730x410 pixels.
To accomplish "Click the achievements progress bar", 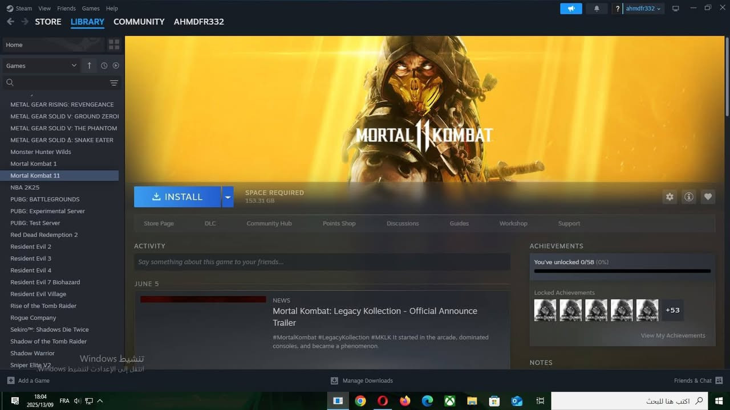I will (622, 271).
